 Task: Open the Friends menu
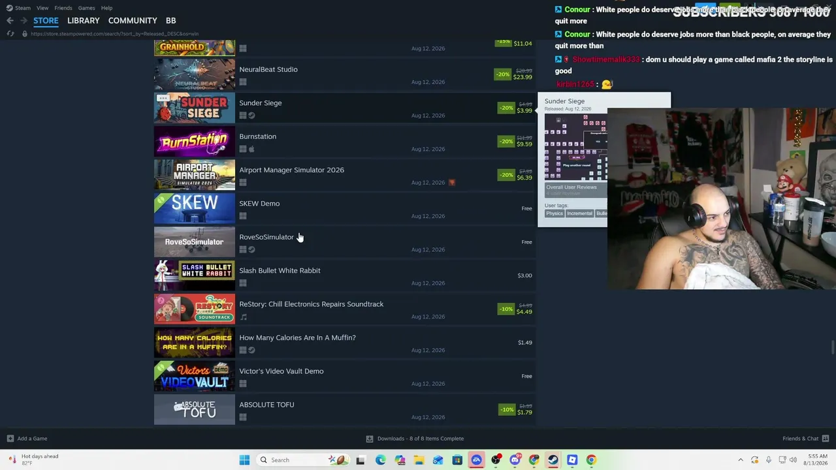pos(63,8)
